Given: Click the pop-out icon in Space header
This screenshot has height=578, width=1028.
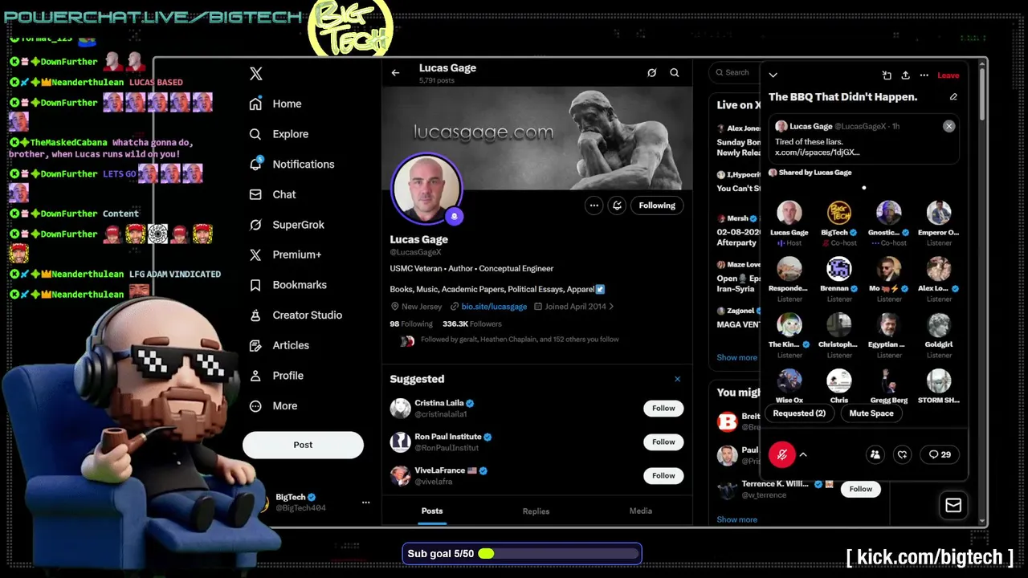Looking at the screenshot, I should click(887, 75).
